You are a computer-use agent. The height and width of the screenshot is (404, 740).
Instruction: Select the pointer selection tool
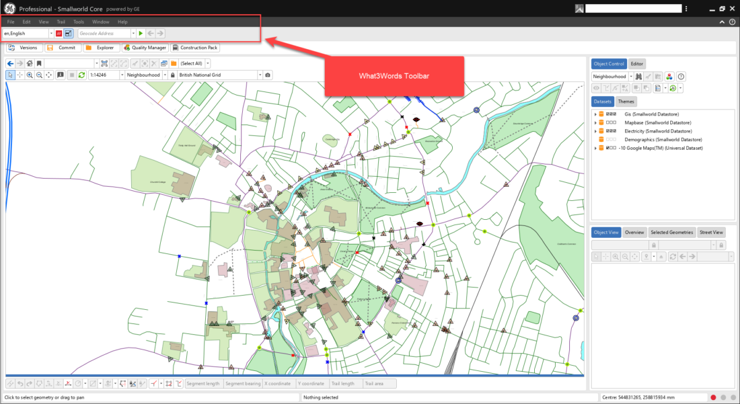tap(10, 75)
